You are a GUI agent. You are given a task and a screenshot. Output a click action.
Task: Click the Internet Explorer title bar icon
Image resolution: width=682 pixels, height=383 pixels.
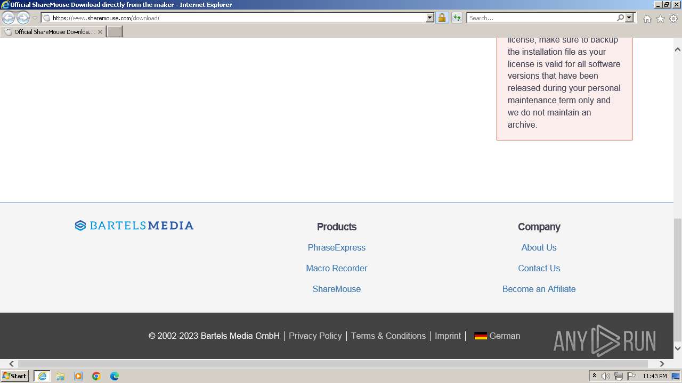point(5,5)
